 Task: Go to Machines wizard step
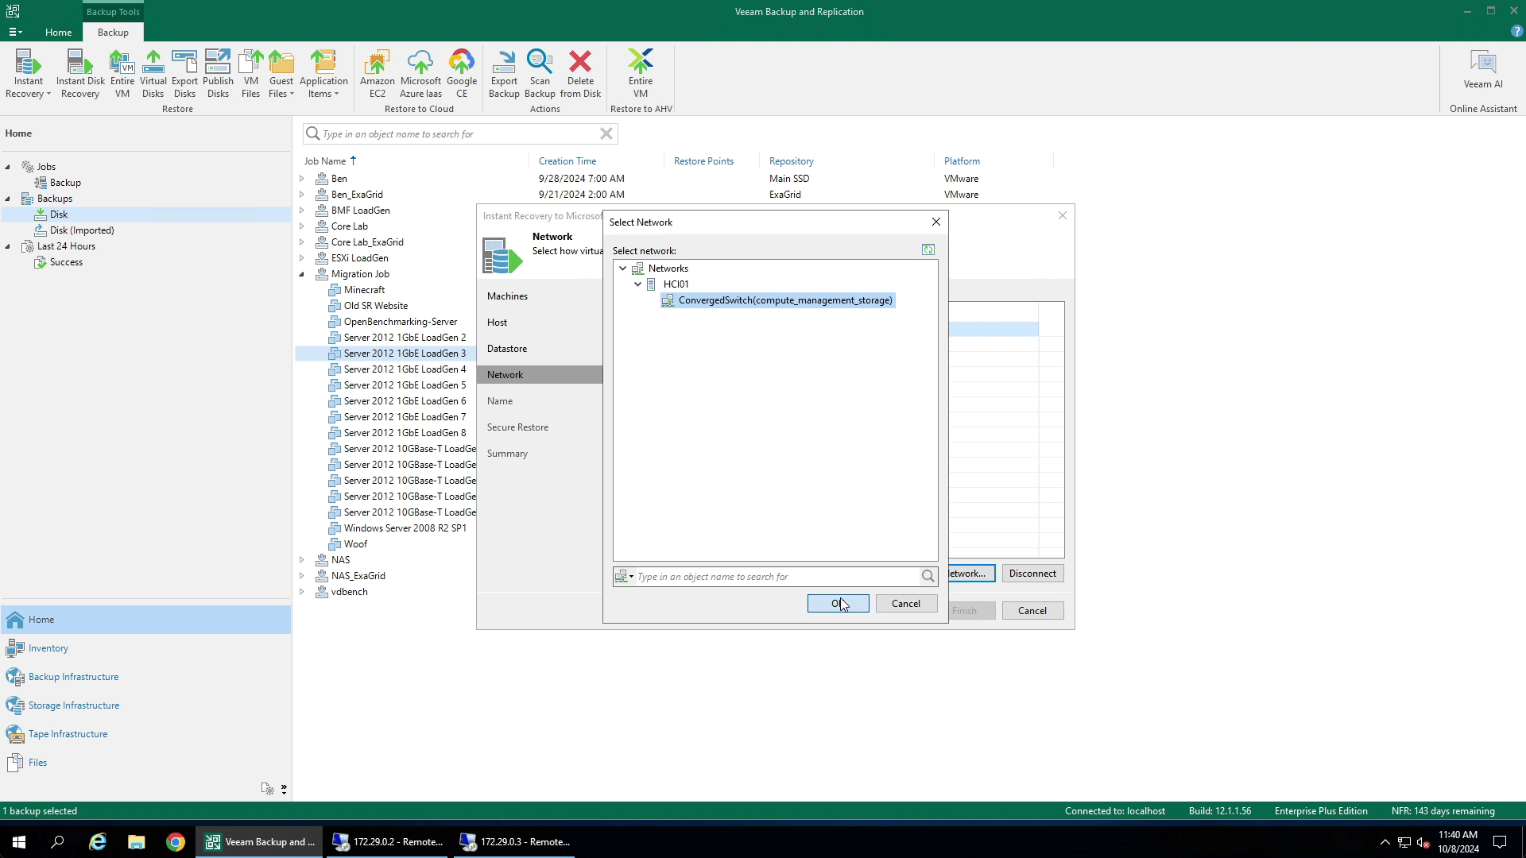507,296
